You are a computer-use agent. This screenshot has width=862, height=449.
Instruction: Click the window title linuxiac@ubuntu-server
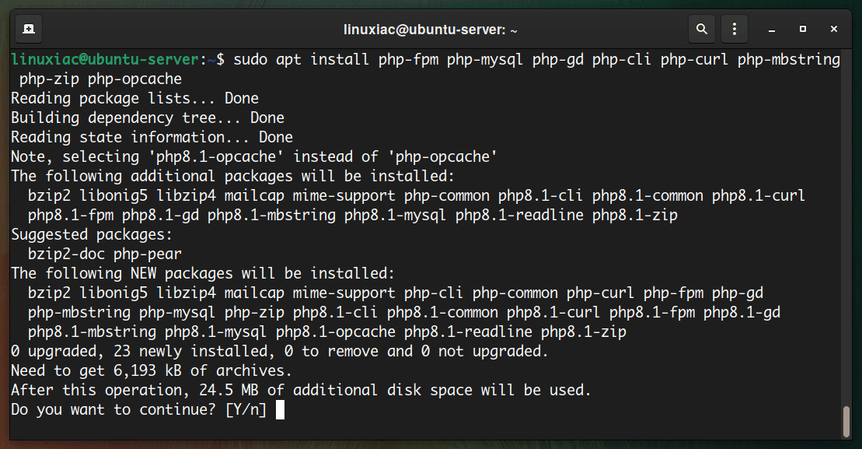[x=430, y=30]
